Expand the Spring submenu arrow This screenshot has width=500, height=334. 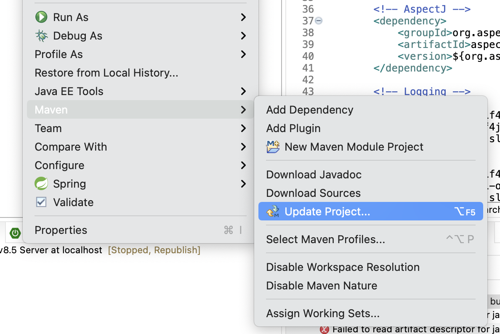(x=243, y=184)
